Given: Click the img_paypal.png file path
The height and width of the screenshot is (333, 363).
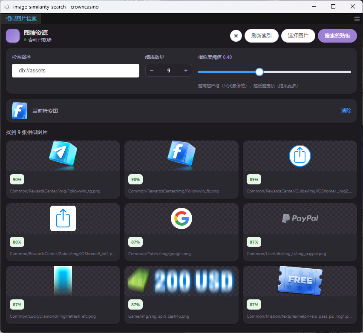Looking at the screenshot, I should (x=286, y=254).
